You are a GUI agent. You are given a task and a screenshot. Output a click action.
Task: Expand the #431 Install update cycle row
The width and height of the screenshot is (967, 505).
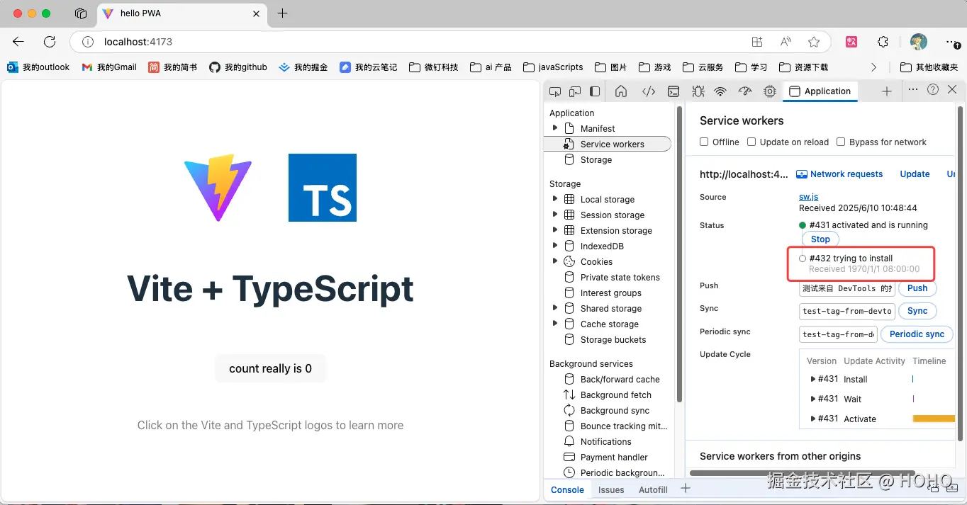tap(812, 379)
